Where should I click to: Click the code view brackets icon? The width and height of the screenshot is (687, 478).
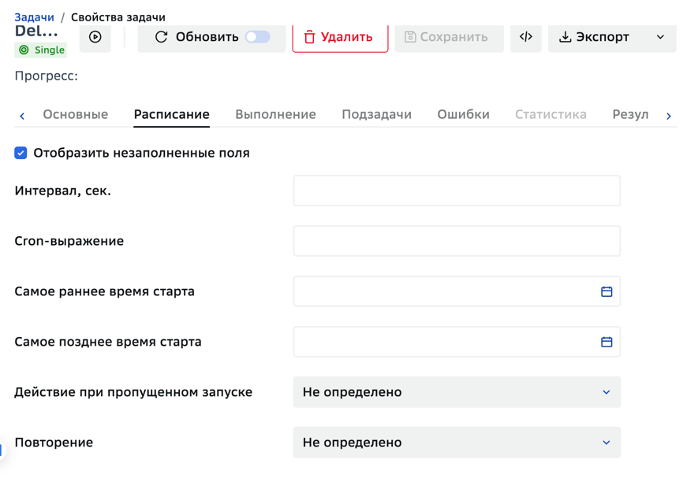pos(526,37)
